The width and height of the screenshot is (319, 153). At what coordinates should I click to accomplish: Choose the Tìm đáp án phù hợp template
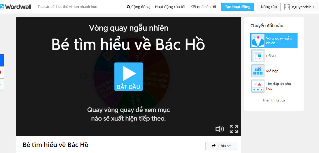274,86
